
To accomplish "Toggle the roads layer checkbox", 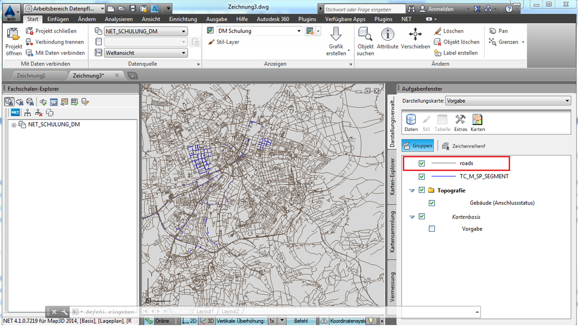I will click(x=422, y=163).
